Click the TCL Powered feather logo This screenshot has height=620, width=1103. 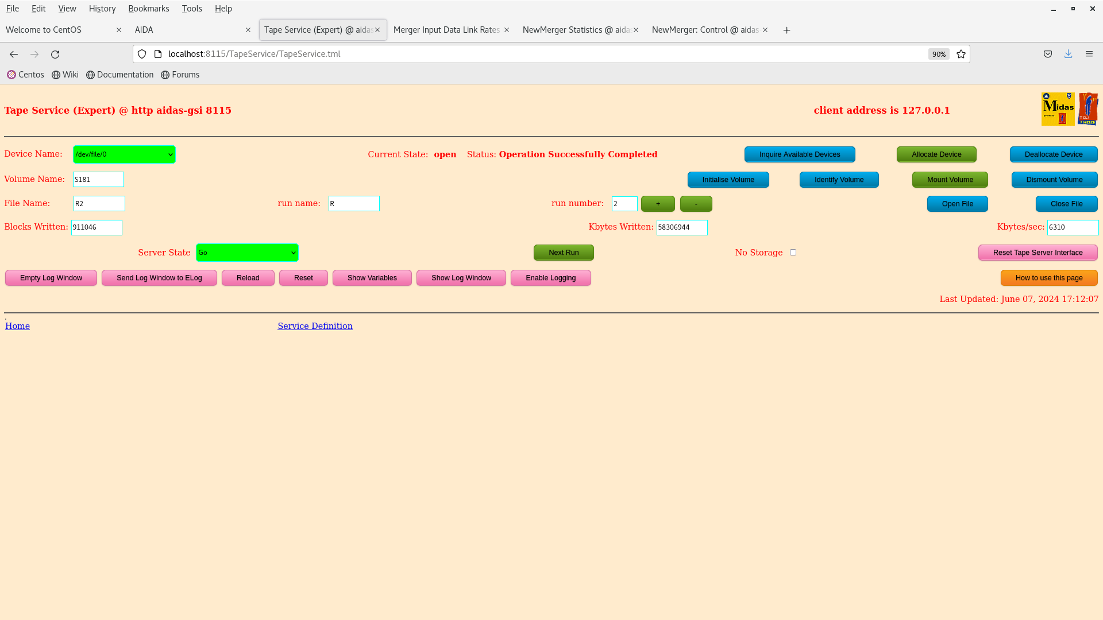click(1088, 109)
